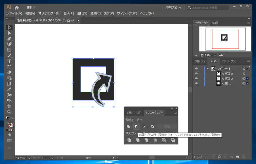The width and height of the screenshot is (256, 164).
Task: Hide レイヤー 1 using eye icon
Action: [x=196, y=68]
